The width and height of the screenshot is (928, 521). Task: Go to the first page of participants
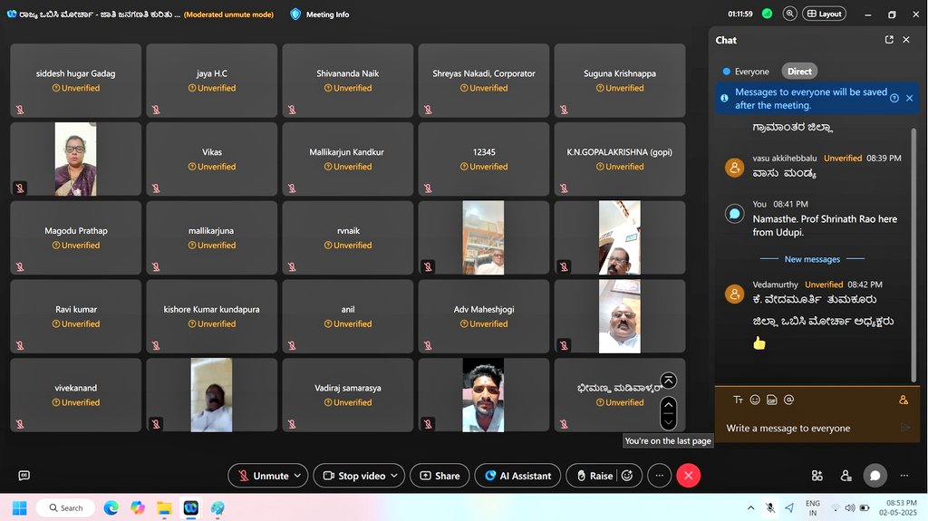[x=668, y=380]
